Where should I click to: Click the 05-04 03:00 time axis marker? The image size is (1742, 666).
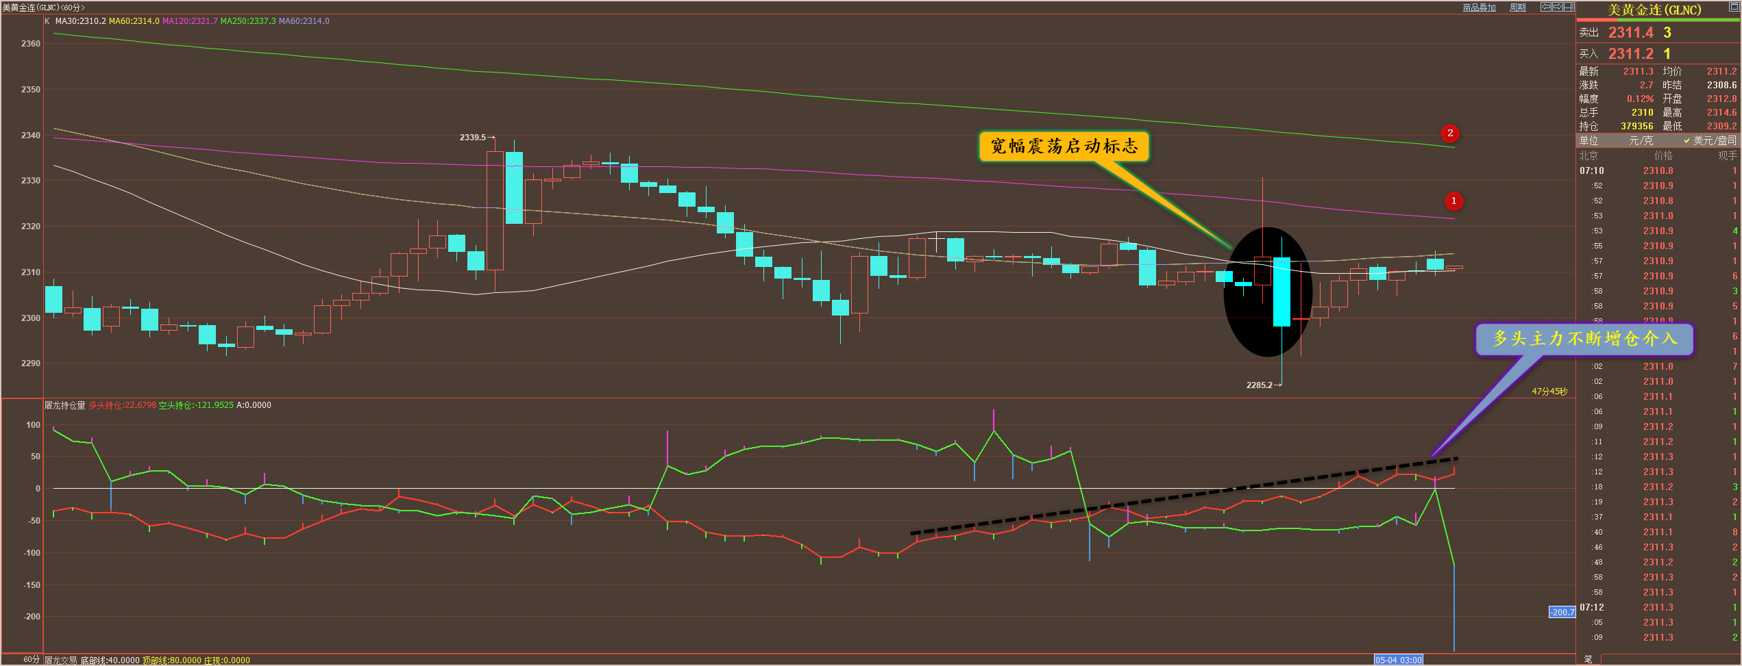(1399, 661)
